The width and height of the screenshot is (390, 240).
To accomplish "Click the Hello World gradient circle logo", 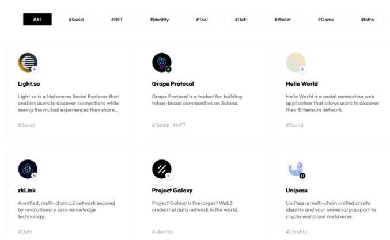I will (x=296, y=62).
